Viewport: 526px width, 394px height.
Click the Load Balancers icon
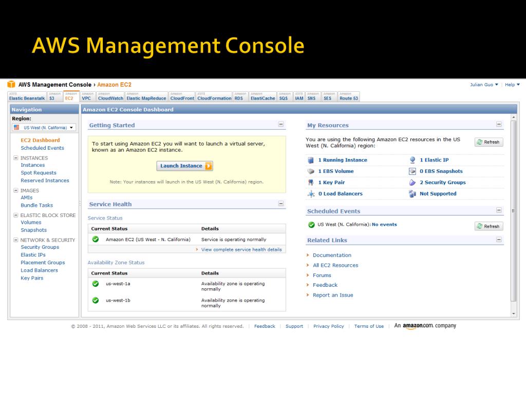coord(311,193)
